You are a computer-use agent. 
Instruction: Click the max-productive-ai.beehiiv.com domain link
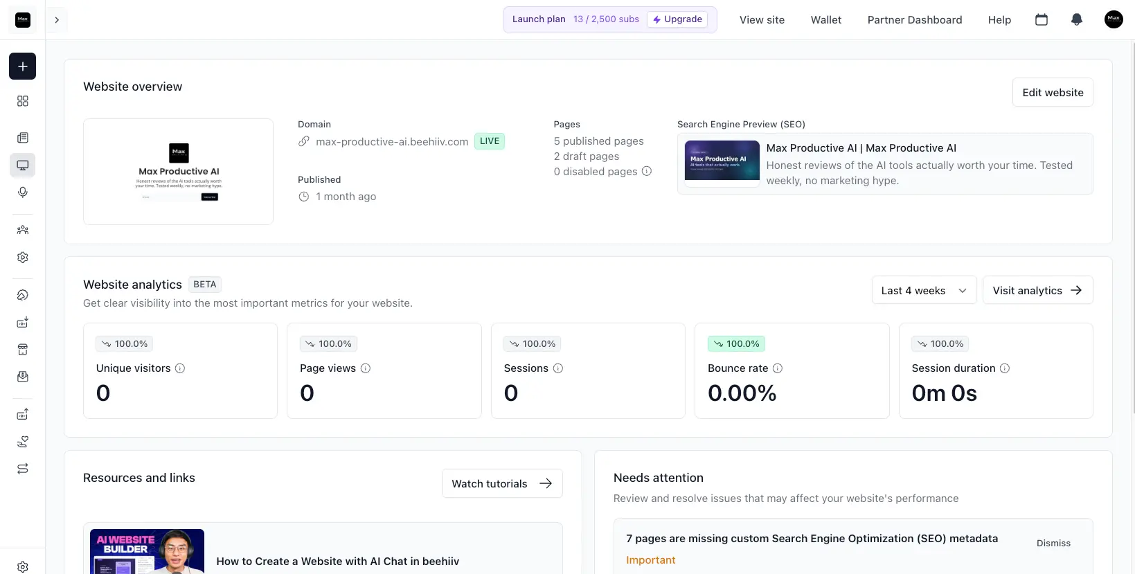(392, 141)
